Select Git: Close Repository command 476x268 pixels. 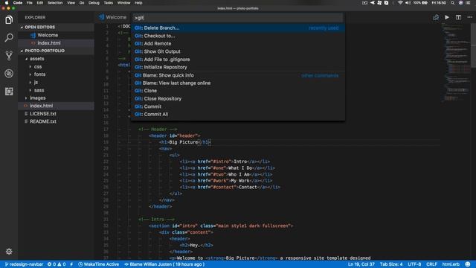tap(238, 99)
